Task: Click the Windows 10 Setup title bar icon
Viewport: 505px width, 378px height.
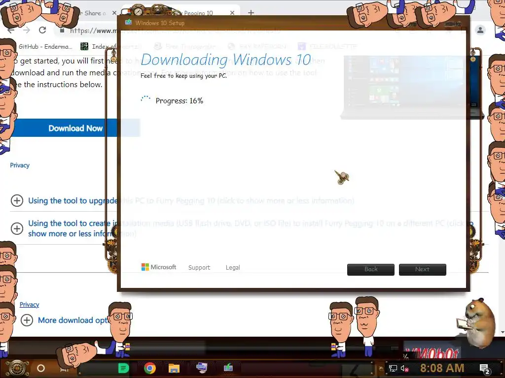Action: click(x=129, y=22)
